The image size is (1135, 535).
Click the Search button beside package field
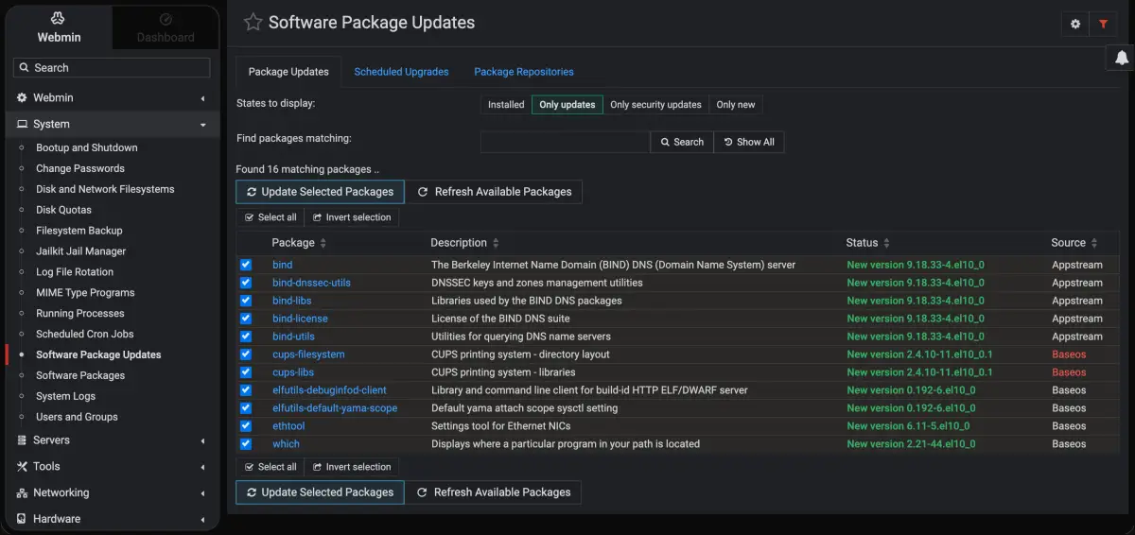pos(681,142)
